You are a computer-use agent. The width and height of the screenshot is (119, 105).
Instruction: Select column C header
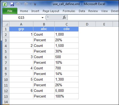pyautogui.click(x=66, y=24)
